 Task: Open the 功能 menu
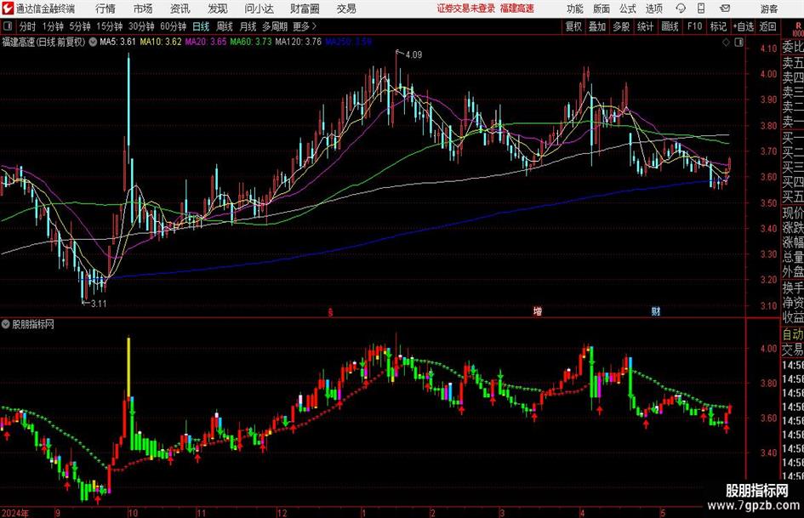click(x=575, y=9)
